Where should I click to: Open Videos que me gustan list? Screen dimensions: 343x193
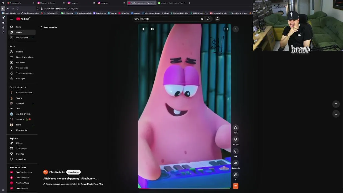[x=21, y=73]
